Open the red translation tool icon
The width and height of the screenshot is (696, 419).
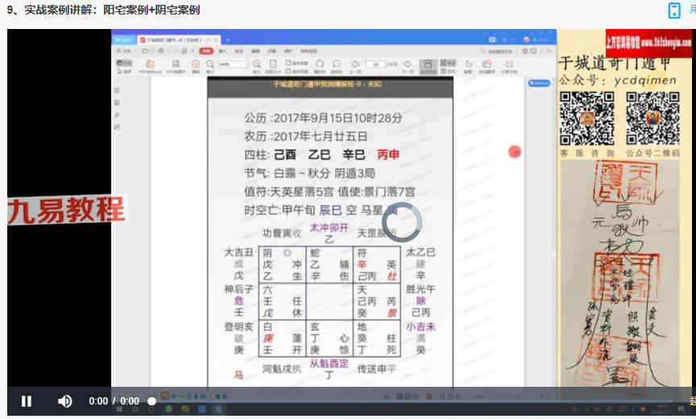tap(487, 64)
